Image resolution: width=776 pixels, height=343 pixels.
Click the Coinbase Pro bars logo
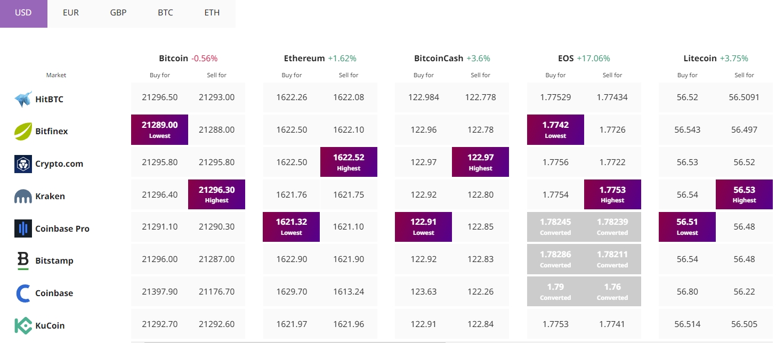point(23,228)
